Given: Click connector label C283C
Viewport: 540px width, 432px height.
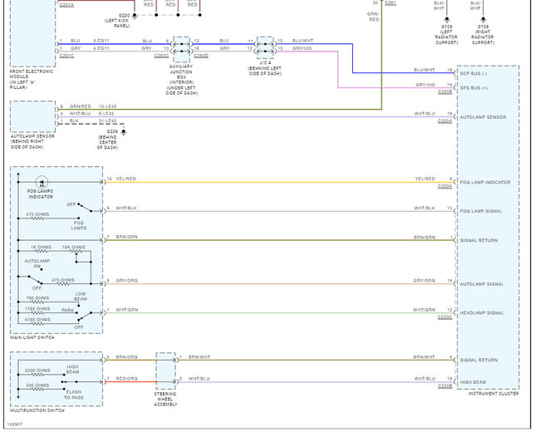Looking at the screenshot, I should (161, 56).
